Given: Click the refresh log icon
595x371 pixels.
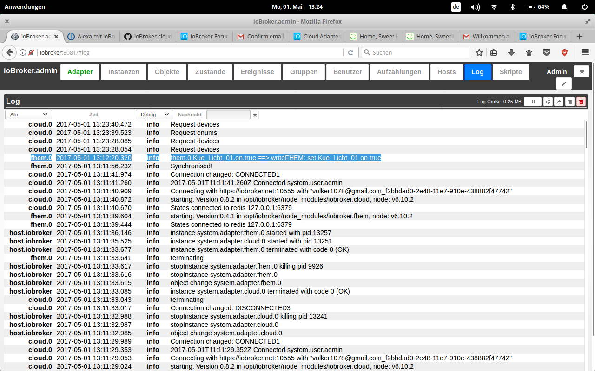Looking at the screenshot, I should coord(548,102).
